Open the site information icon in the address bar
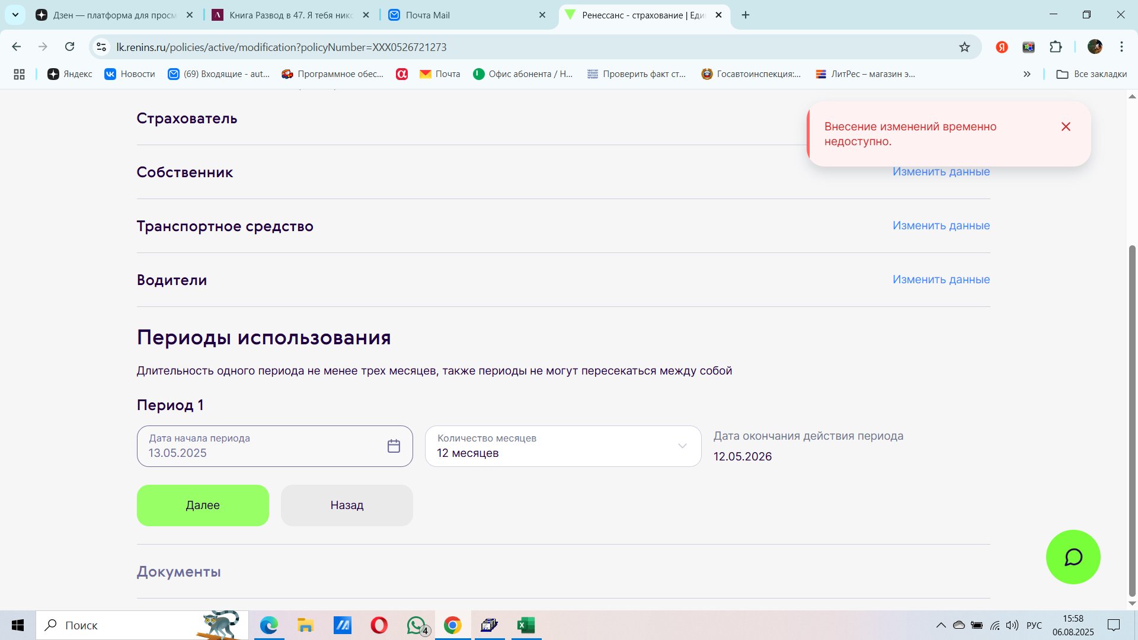 tap(101, 47)
